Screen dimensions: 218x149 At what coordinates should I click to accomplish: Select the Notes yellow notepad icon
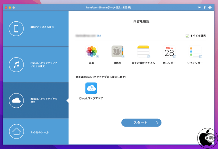[143, 51]
